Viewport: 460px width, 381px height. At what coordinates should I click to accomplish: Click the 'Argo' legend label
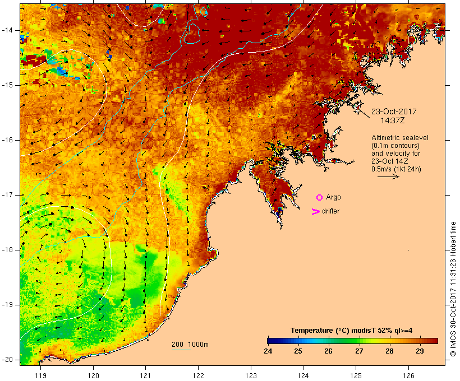pyautogui.click(x=333, y=197)
